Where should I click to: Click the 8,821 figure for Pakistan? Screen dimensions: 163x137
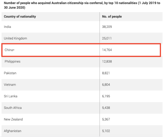click(106, 73)
